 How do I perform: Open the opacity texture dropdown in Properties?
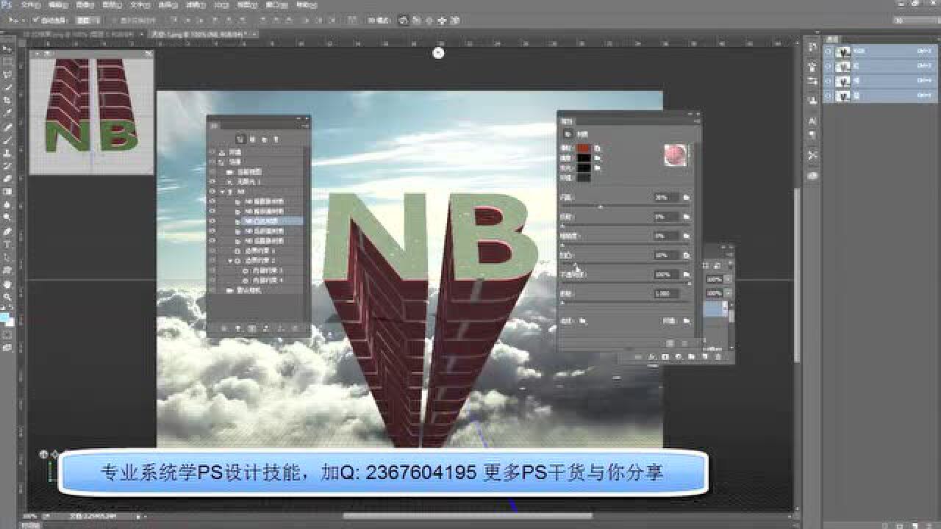pyautogui.click(x=685, y=273)
